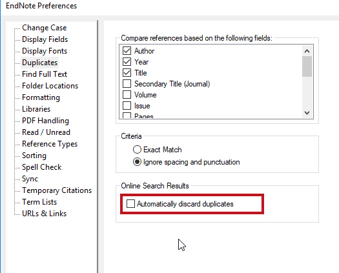
Task: Go to Find Full Text settings
Action: pos(45,74)
